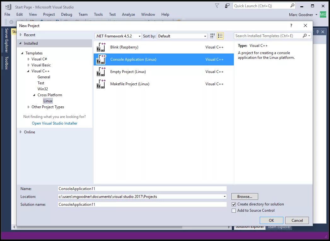Switch to small icons view in dialog
The image size is (330, 241).
pyautogui.click(x=212, y=36)
